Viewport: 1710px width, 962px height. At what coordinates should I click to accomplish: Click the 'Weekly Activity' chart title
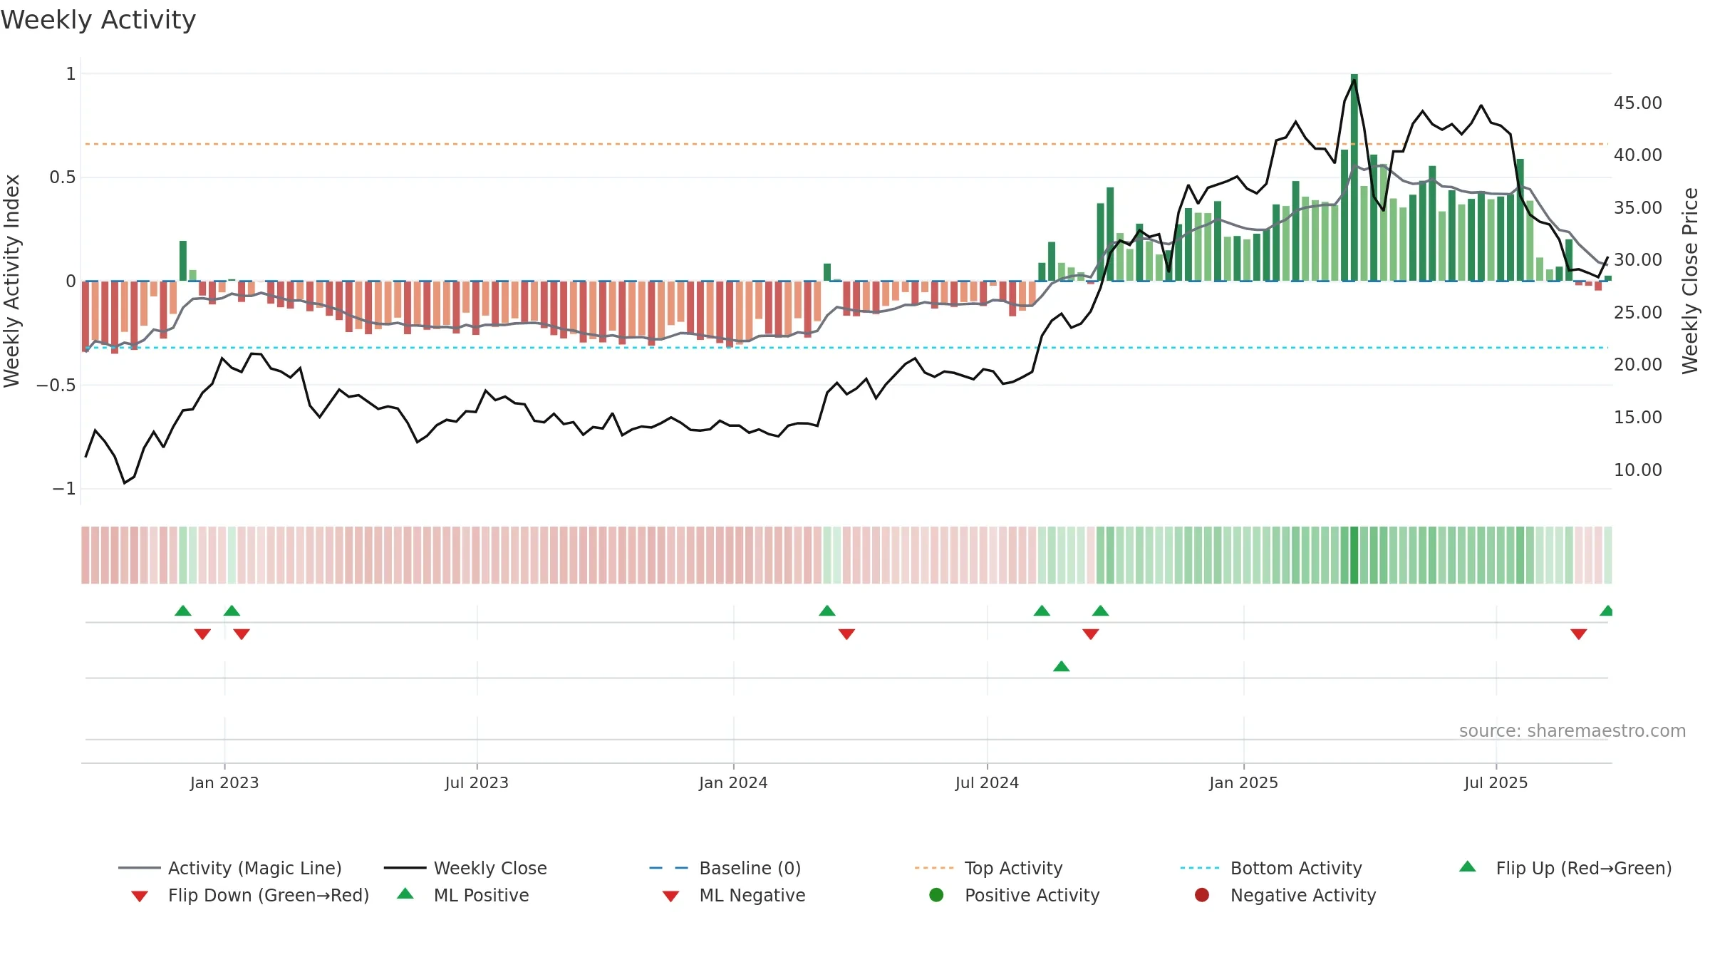98,20
